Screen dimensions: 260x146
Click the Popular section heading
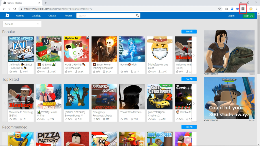[x=9, y=32]
